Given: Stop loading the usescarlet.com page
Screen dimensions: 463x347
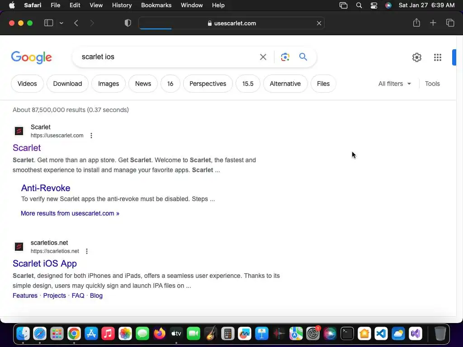Looking at the screenshot, I should tap(319, 23).
